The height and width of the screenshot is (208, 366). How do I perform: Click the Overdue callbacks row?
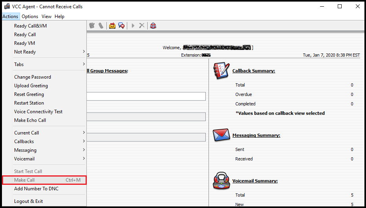(x=294, y=94)
